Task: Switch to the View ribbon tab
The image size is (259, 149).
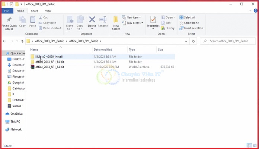Action: (48, 11)
